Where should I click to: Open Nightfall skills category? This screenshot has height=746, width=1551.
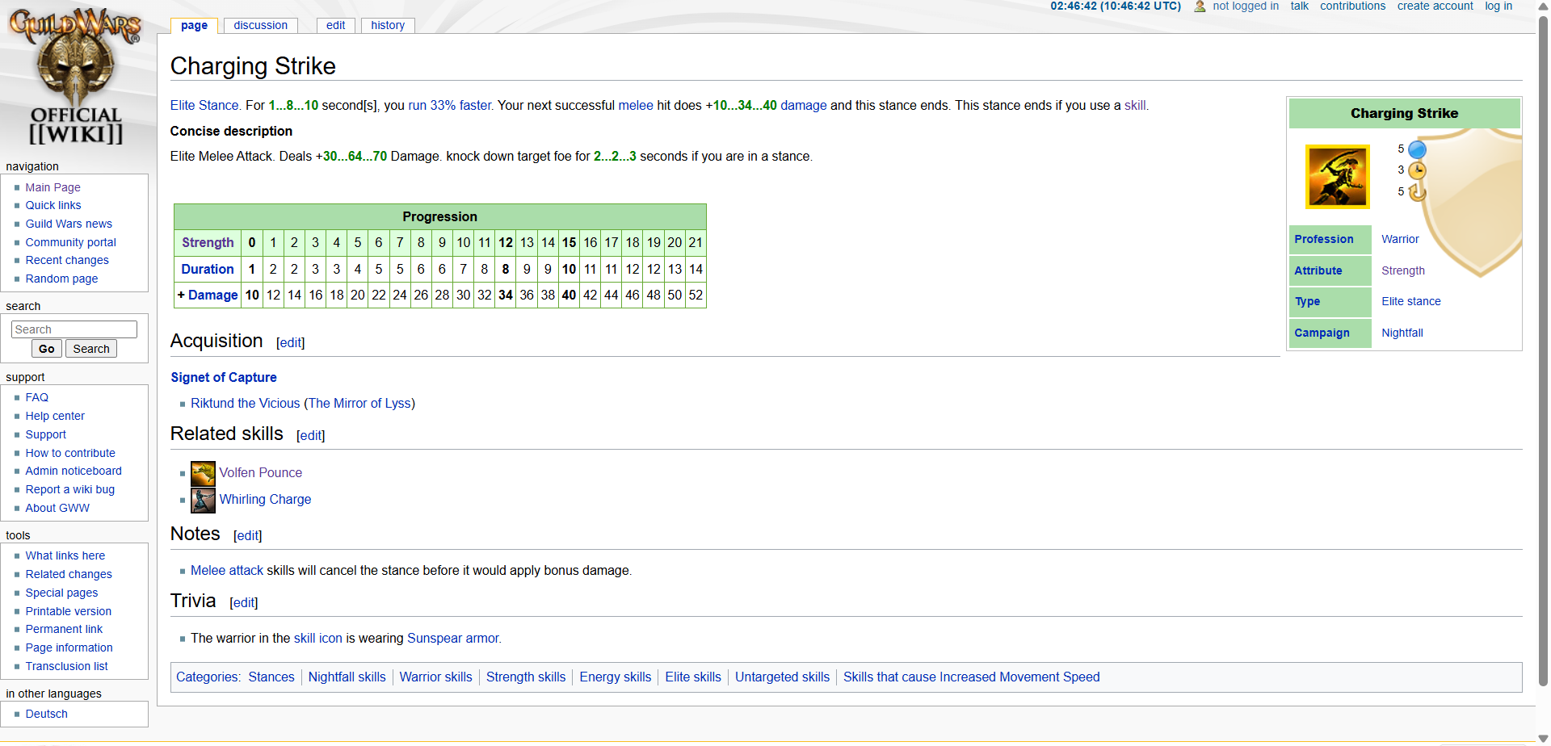point(347,677)
